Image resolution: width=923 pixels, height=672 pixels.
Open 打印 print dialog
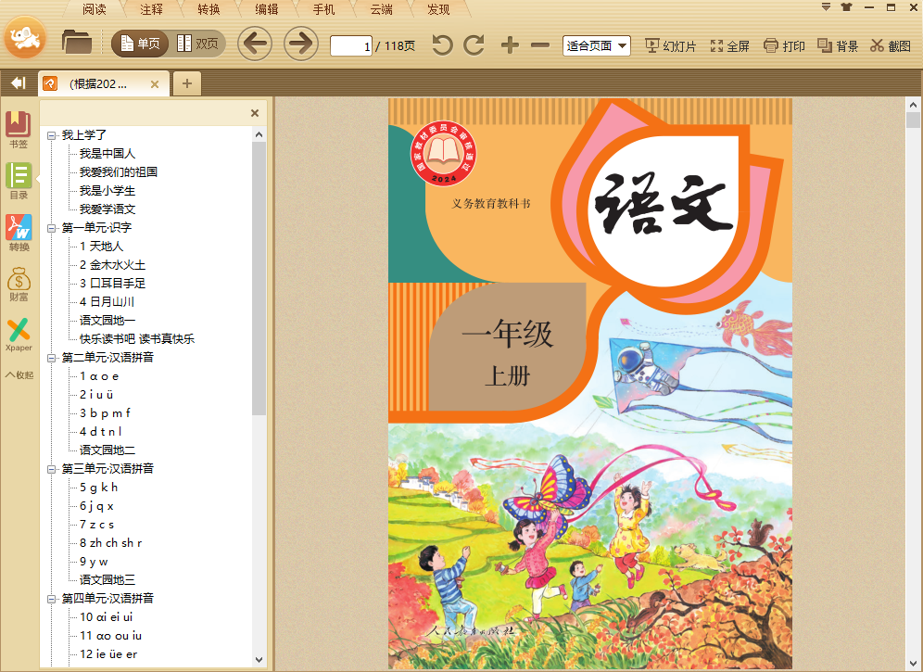784,46
